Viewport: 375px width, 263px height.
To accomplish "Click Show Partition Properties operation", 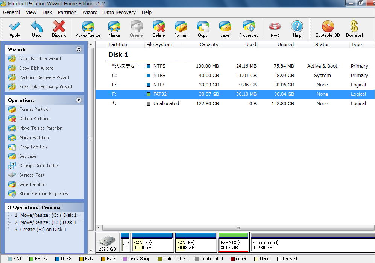I will 44,194.
